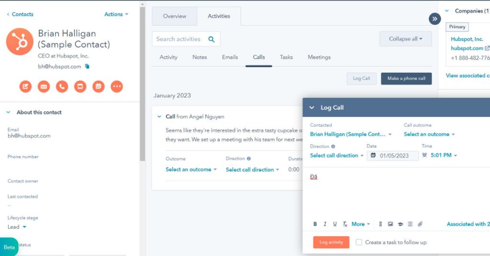Toggle bold formatting in call notes
This screenshot has height=256, width=490.
(x=315, y=224)
